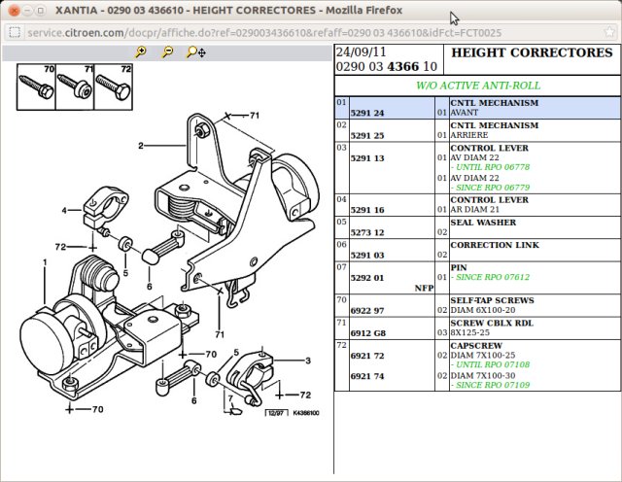Click part number 5291 03
The height and width of the screenshot is (482, 622).
tap(367, 255)
